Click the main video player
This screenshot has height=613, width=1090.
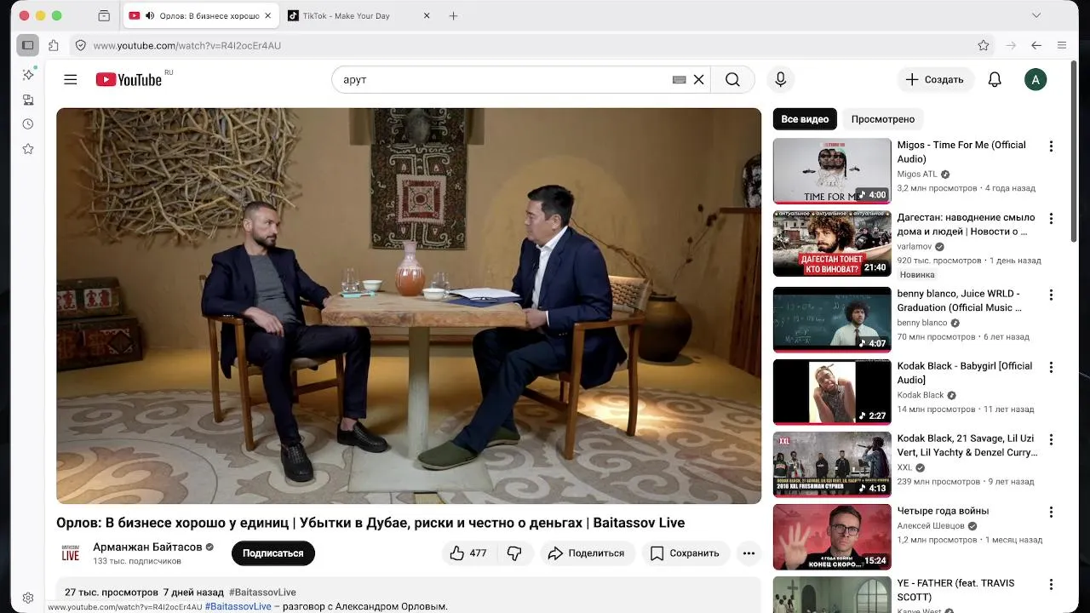(x=409, y=306)
